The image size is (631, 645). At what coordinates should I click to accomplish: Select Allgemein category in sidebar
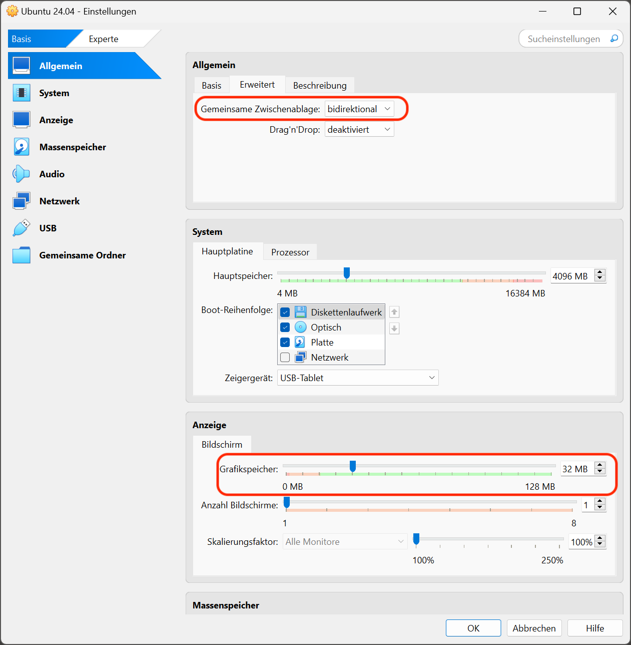[85, 66]
